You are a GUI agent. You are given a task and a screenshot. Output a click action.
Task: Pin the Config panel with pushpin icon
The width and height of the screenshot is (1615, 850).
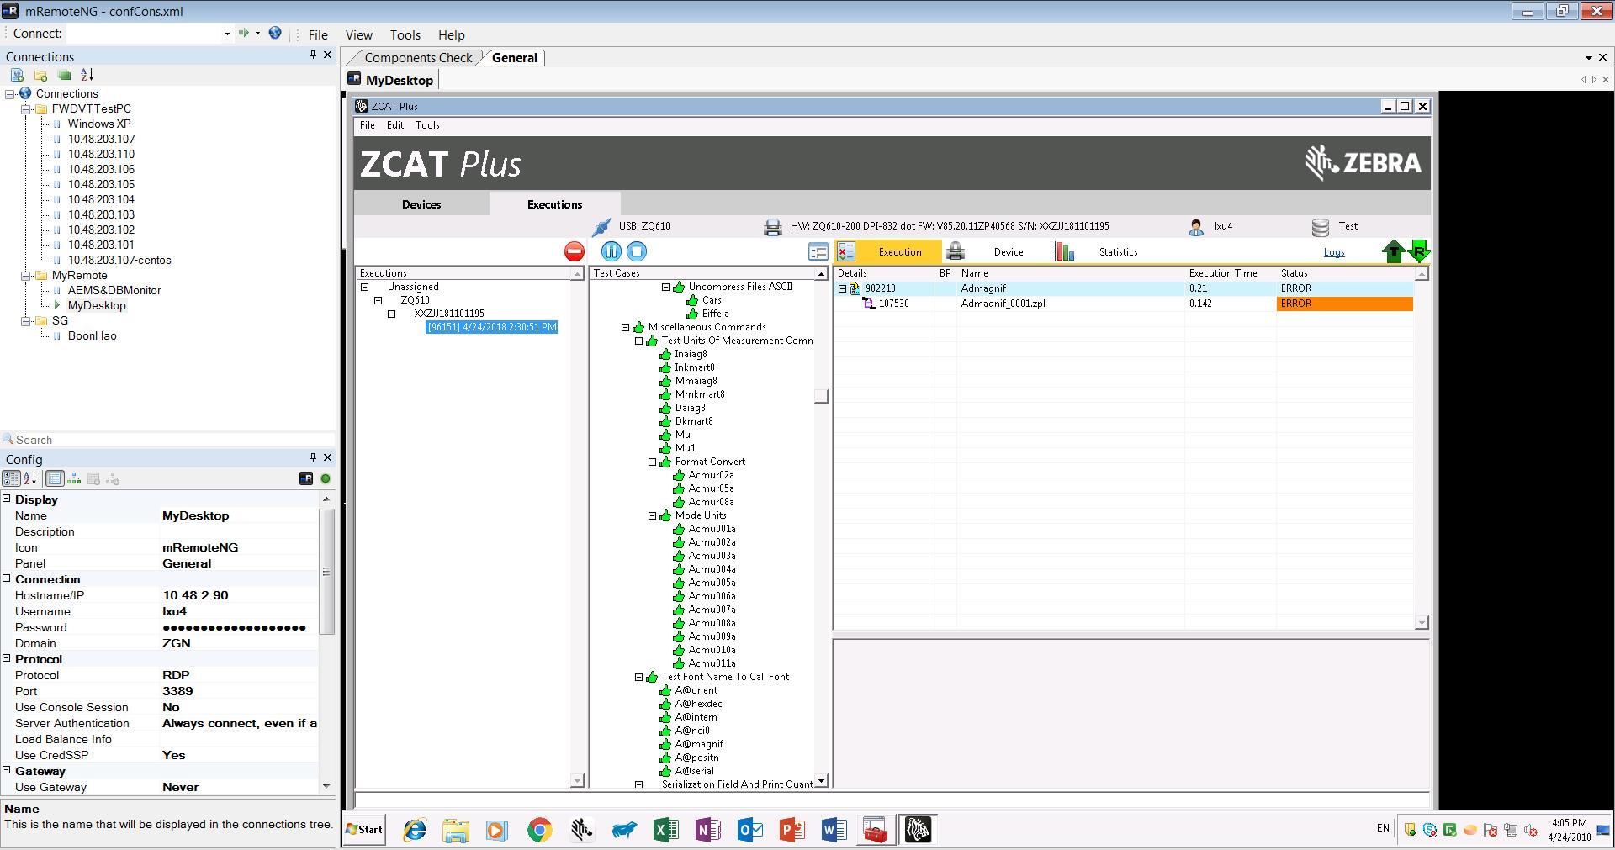313,458
